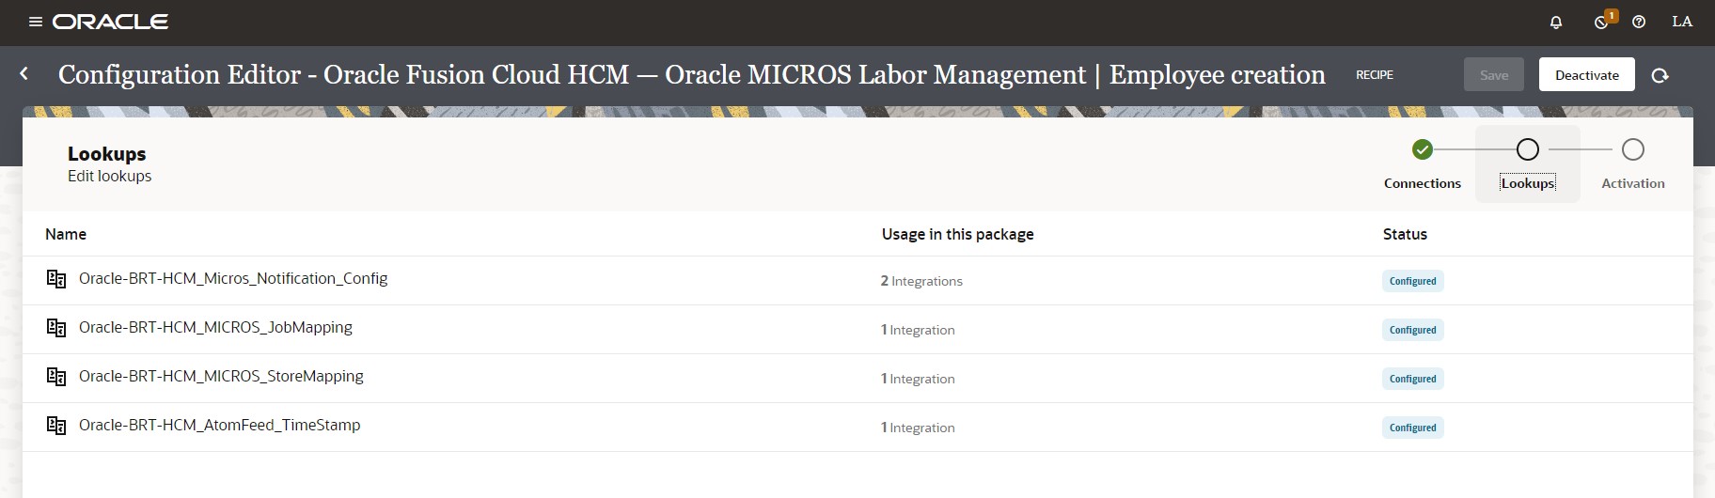Click the green Connections checkmark circle
The width and height of the screenshot is (1715, 498).
1423,149
